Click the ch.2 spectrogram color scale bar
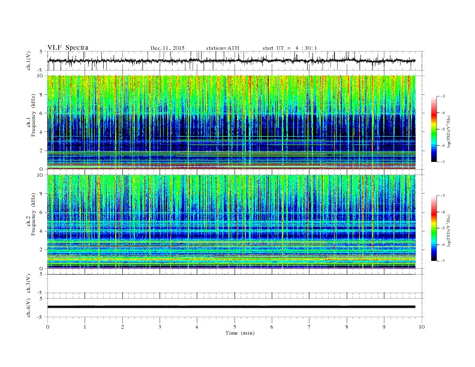The width and height of the screenshot is (475, 367). point(434,228)
